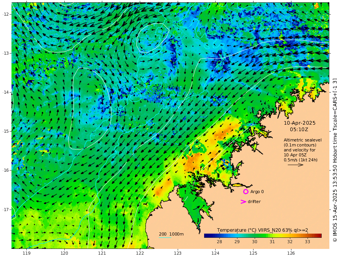Click the 33 label on the temperature scale
The height and width of the screenshot is (260, 337).
click(308, 242)
